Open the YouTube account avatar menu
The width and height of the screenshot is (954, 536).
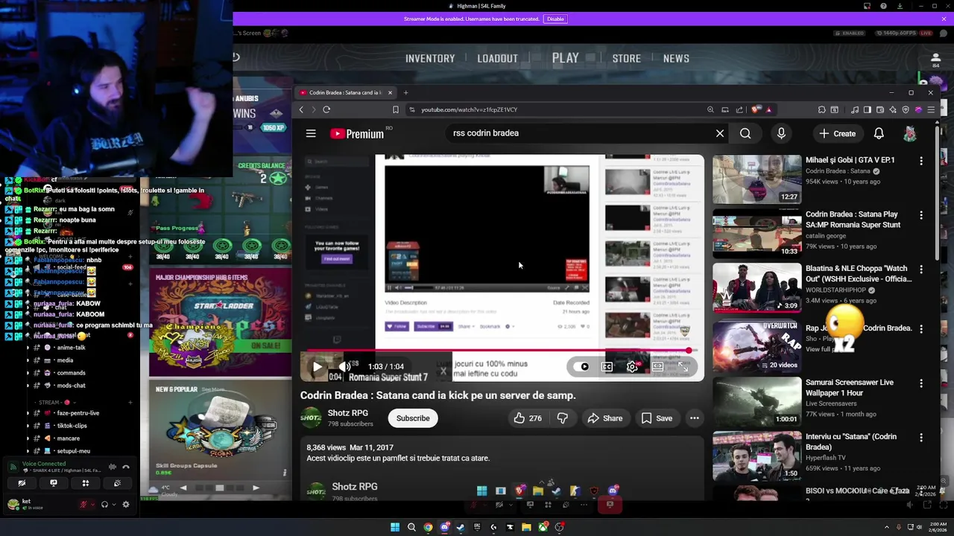(x=910, y=133)
